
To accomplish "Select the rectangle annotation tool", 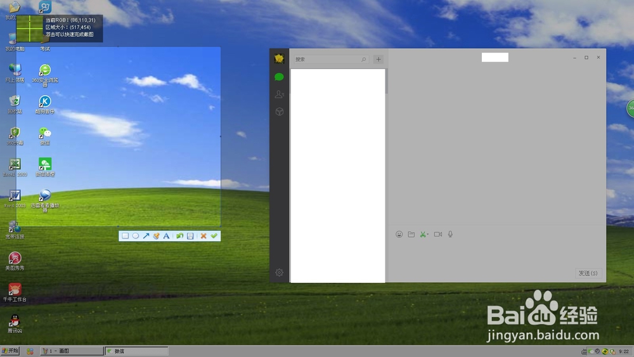I will point(126,236).
